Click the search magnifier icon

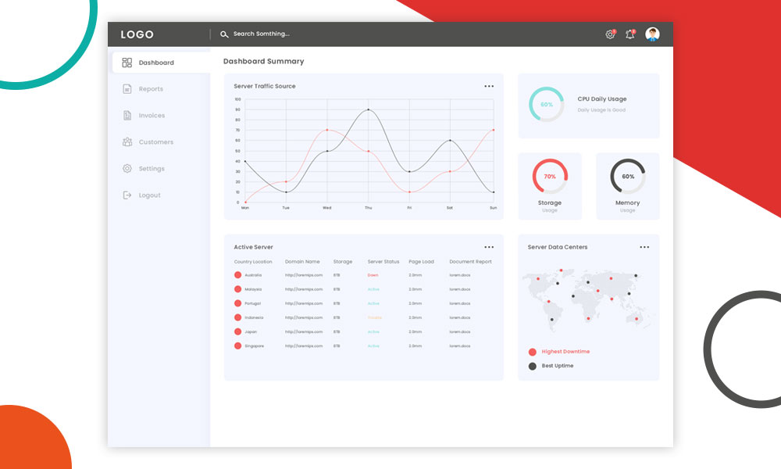click(x=224, y=34)
